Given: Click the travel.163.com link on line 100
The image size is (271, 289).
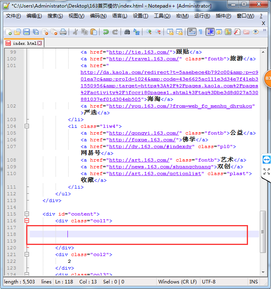Looking at the screenshot, I should tap(144, 59).
